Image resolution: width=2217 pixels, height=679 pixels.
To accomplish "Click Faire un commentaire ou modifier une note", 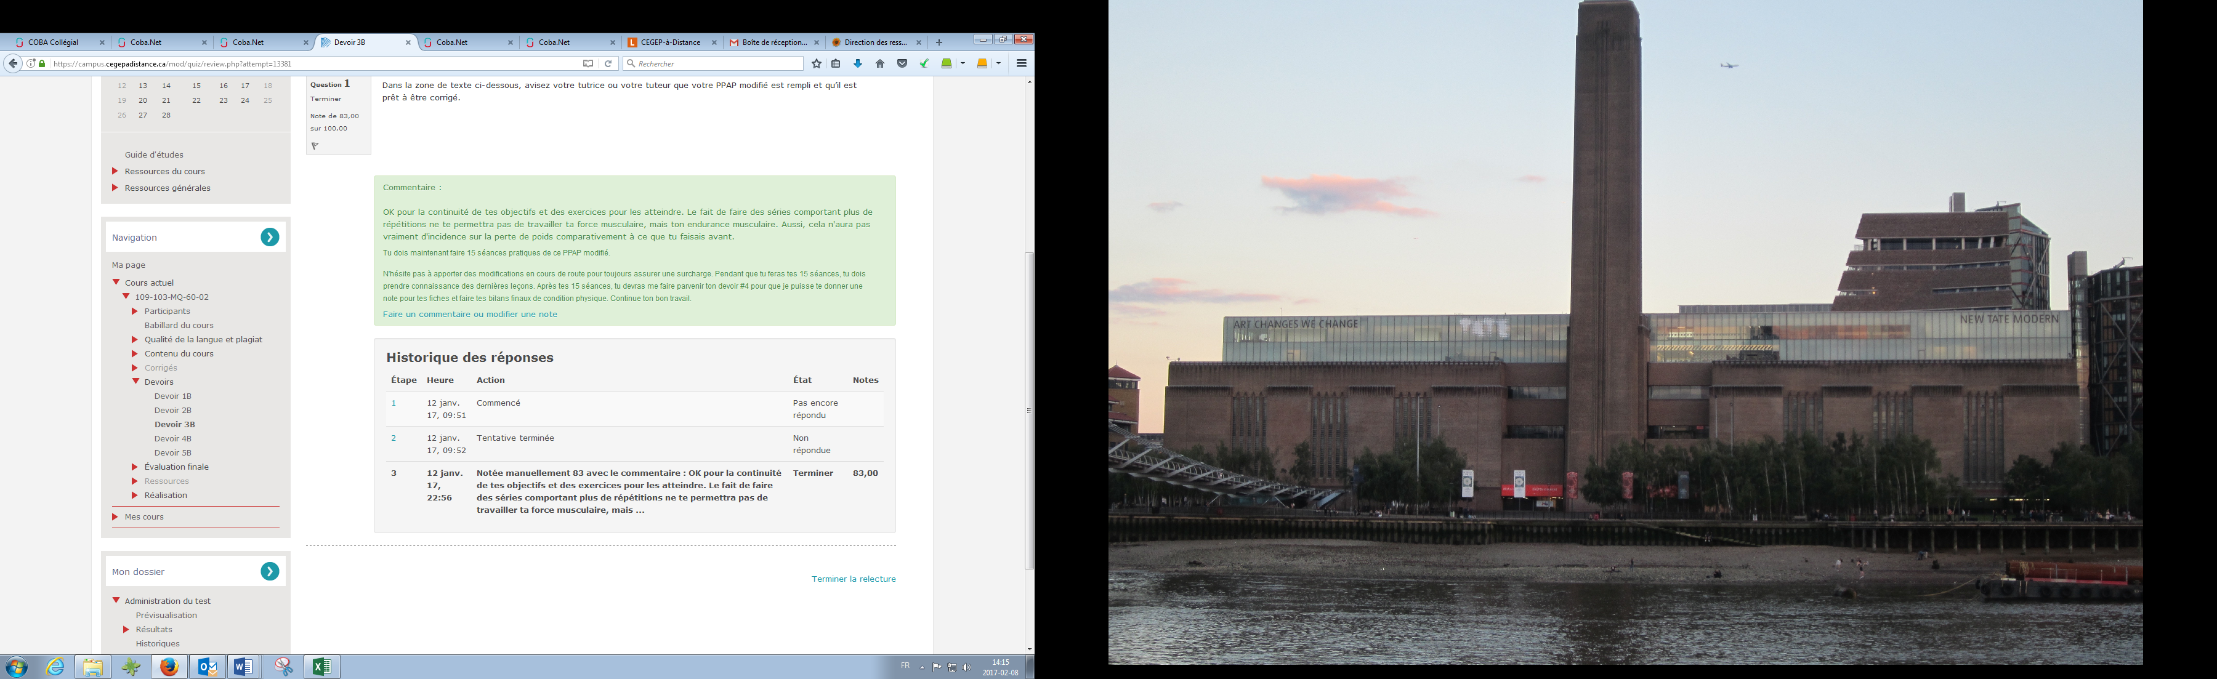I will coord(470,315).
